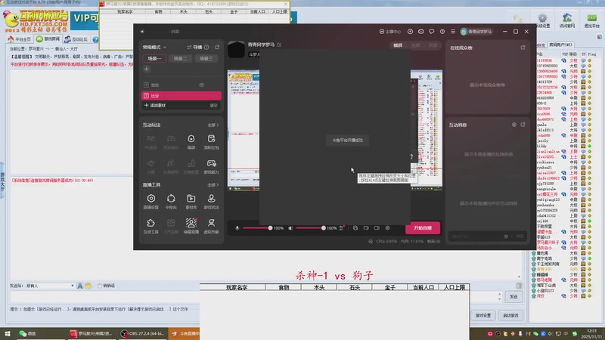Screen dimensions: 605x340
Task: Add a new scene with the plus button
Action: click(x=147, y=69)
